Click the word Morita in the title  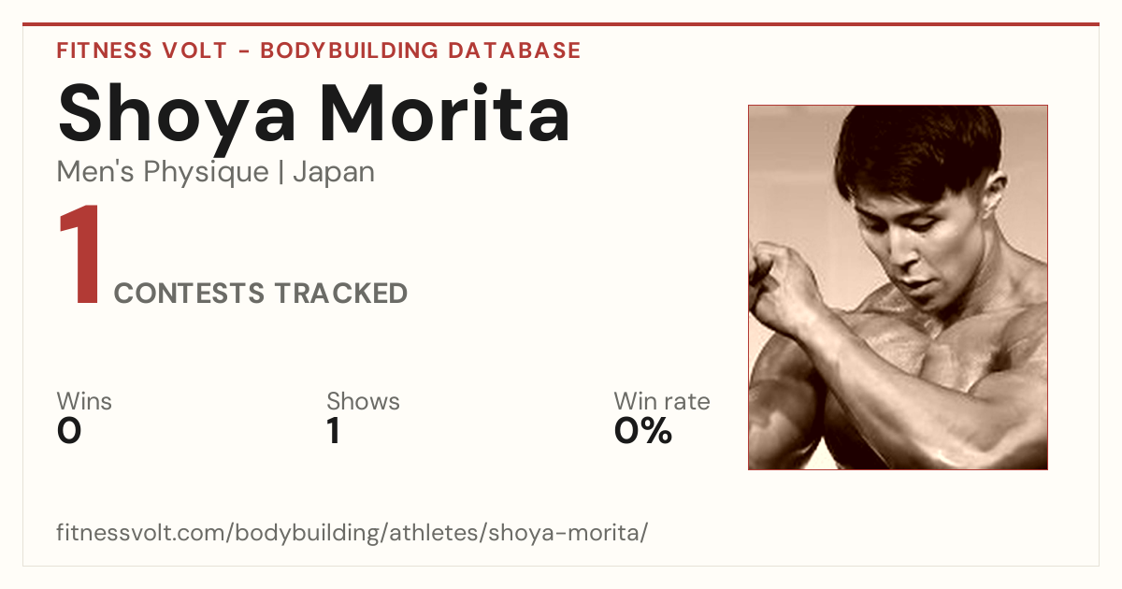click(444, 115)
